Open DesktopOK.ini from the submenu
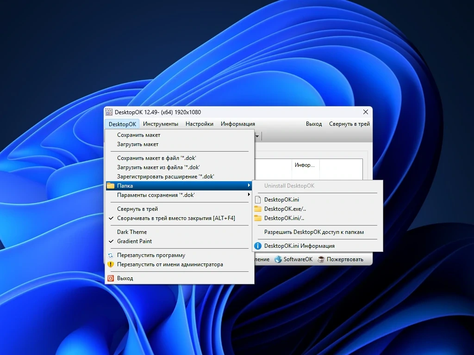 pos(318,200)
